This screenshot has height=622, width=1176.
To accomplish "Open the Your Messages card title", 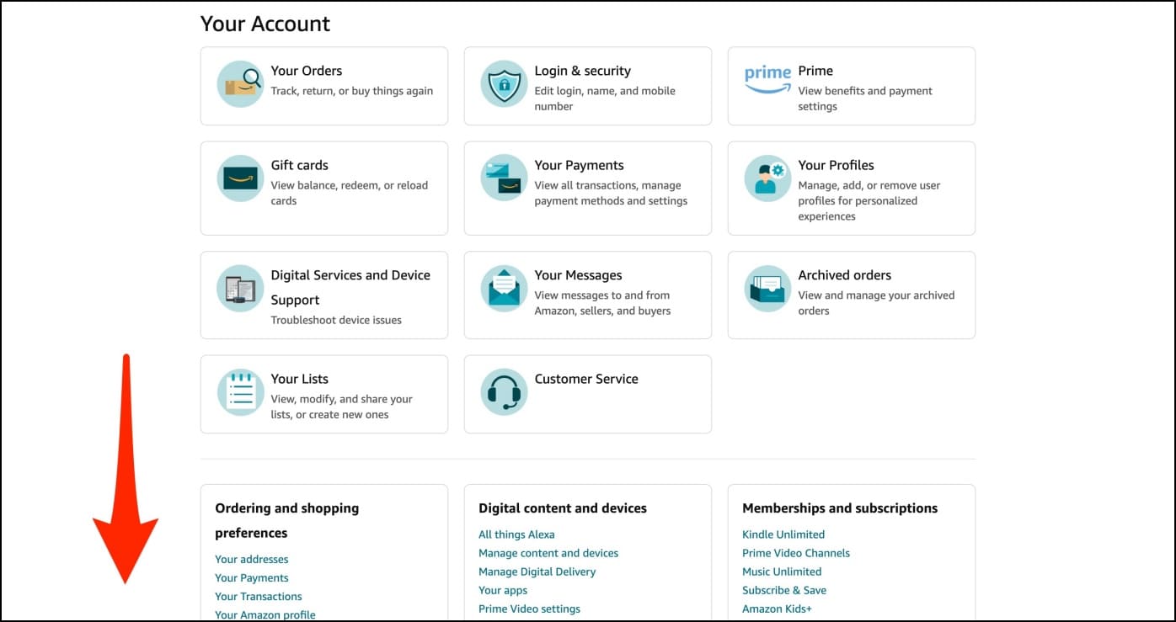I will coord(578,275).
